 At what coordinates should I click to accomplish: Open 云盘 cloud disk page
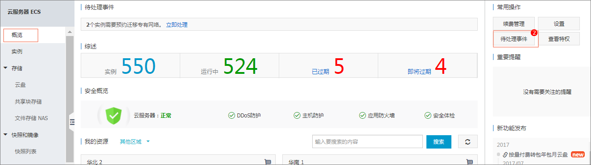point(20,85)
